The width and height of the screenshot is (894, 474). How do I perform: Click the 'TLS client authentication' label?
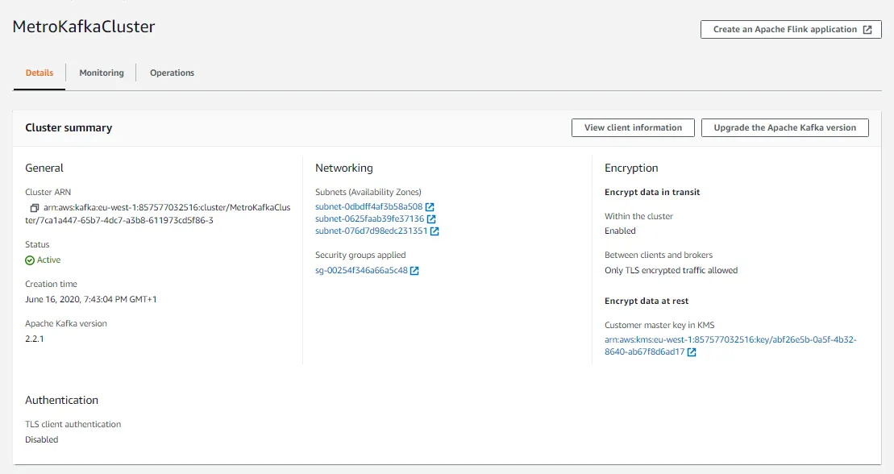[73, 424]
